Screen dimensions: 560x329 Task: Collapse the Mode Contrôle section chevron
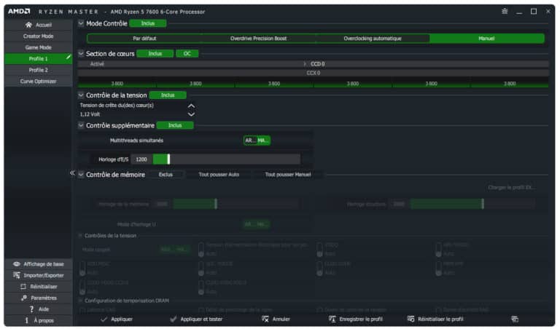pyautogui.click(x=81, y=23)
